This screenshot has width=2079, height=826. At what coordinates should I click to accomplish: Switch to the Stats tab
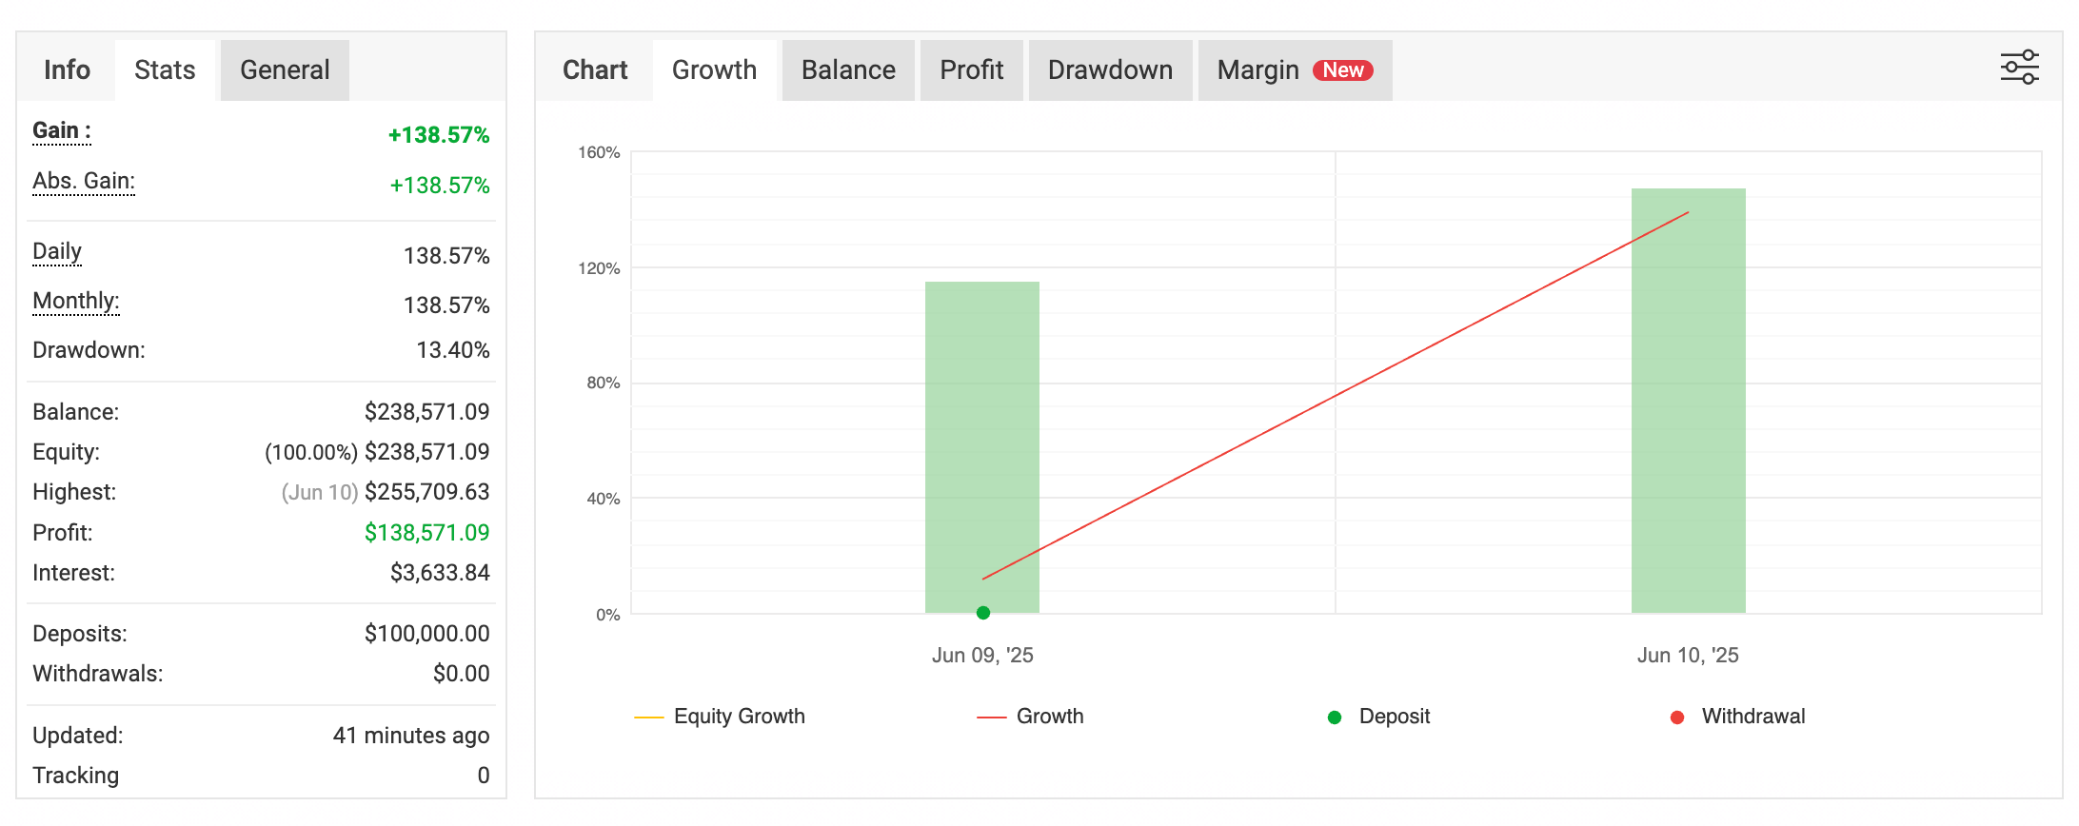click(x=165, y=70)
